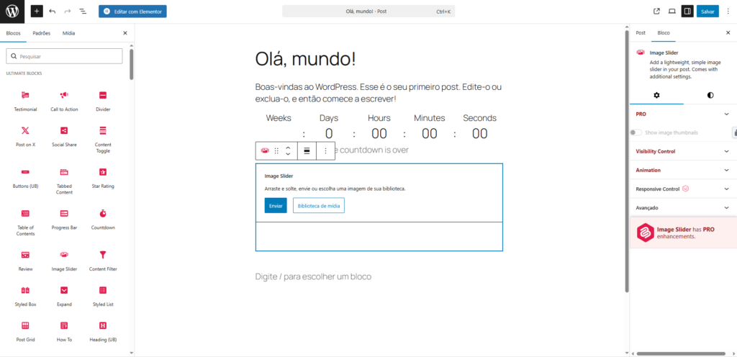Close the settings sidebar

coord(728,33)
